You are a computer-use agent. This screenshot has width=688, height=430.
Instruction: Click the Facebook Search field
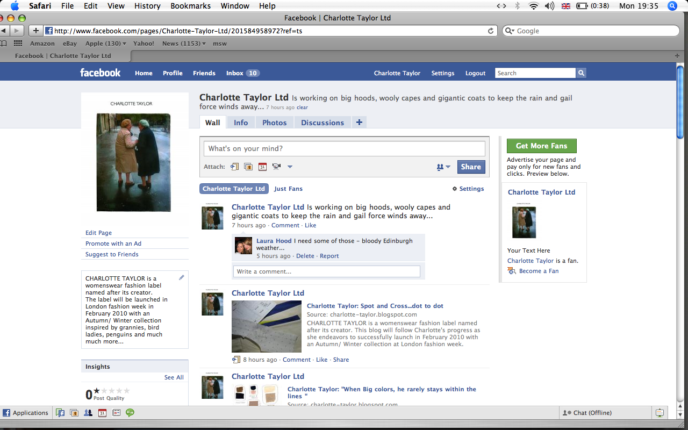pos(535,73)
